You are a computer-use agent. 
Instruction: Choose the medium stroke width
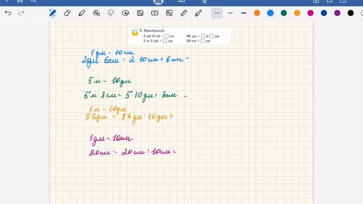230,13
